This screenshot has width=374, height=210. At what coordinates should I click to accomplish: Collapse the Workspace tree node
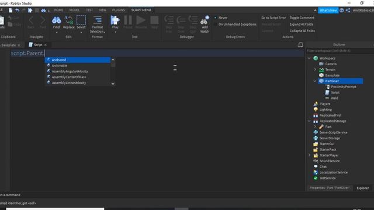tap(309, 58)
